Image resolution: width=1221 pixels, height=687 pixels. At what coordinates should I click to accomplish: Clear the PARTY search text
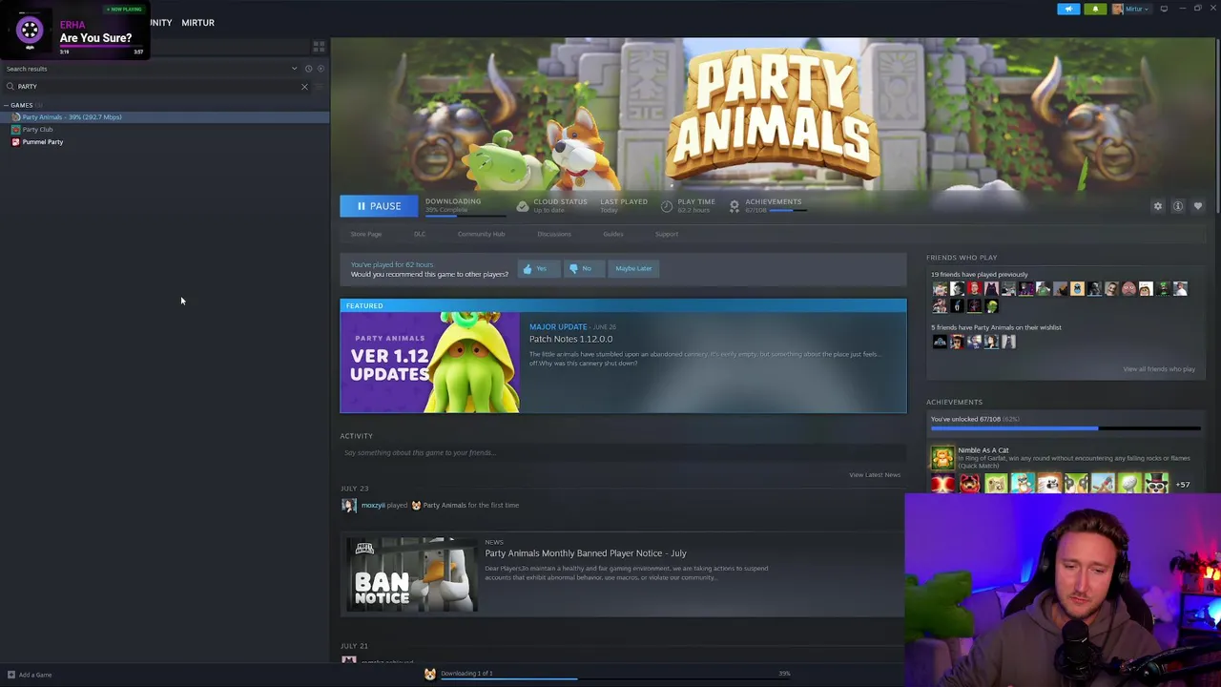coord(304,87)
